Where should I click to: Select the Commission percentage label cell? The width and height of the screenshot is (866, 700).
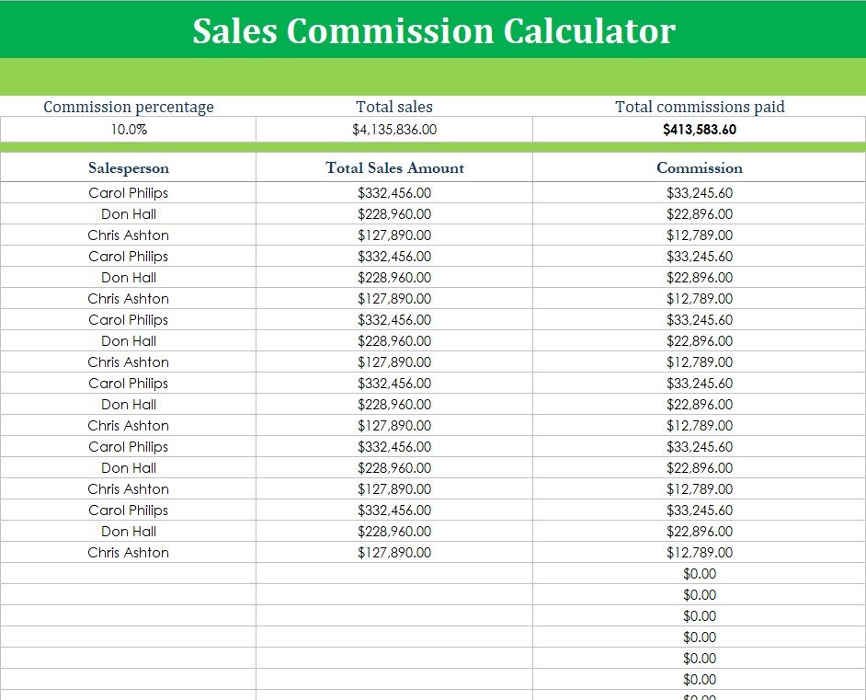click(x=128, y=107)
